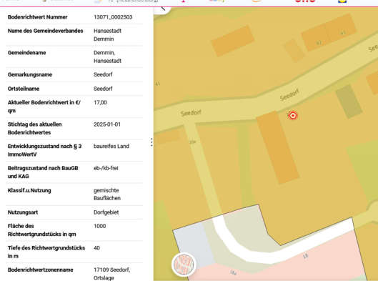Select the Ortsteilname label

coord(24,89)
